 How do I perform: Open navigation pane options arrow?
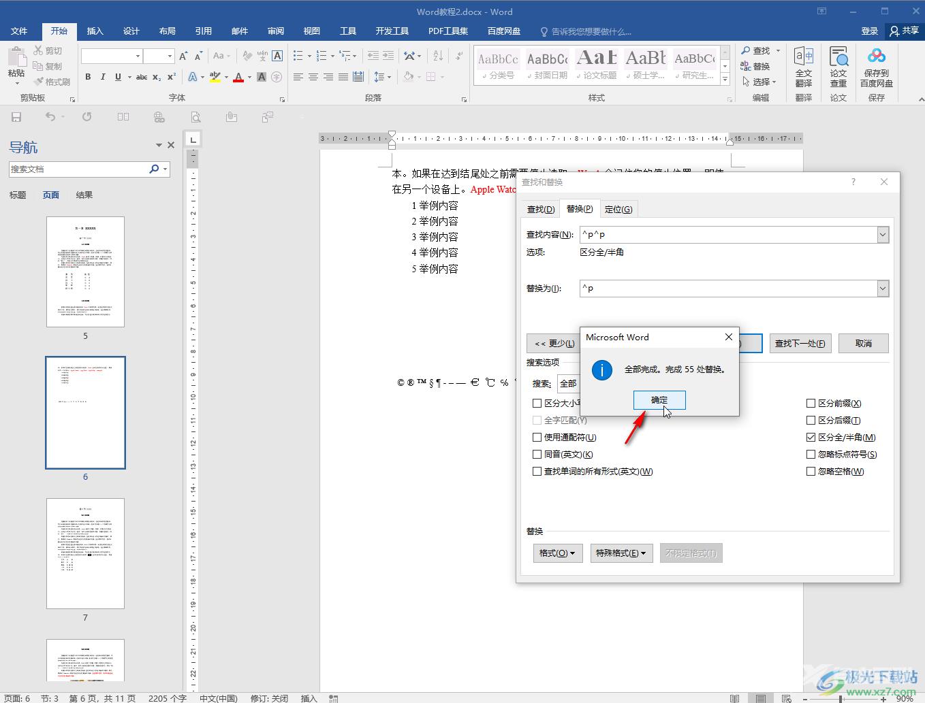click(x=159, y=145)
